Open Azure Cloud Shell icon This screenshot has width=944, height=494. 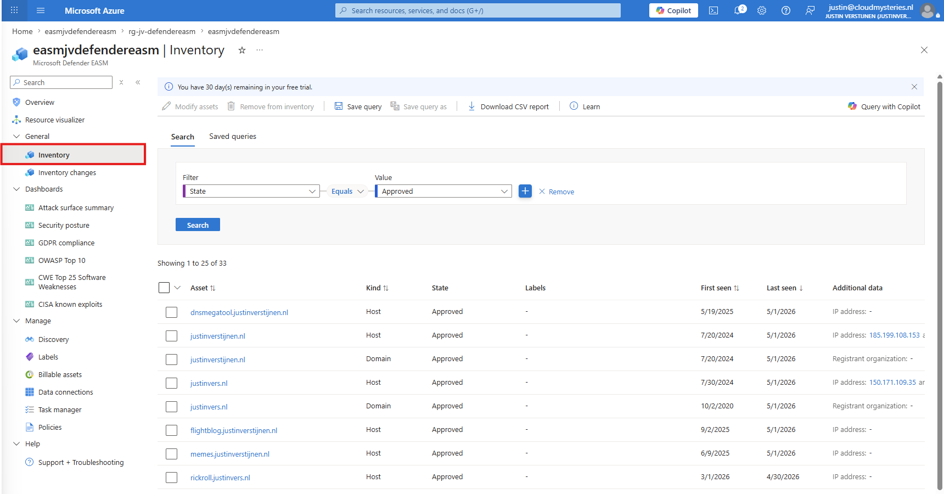(x=713, y=10)
